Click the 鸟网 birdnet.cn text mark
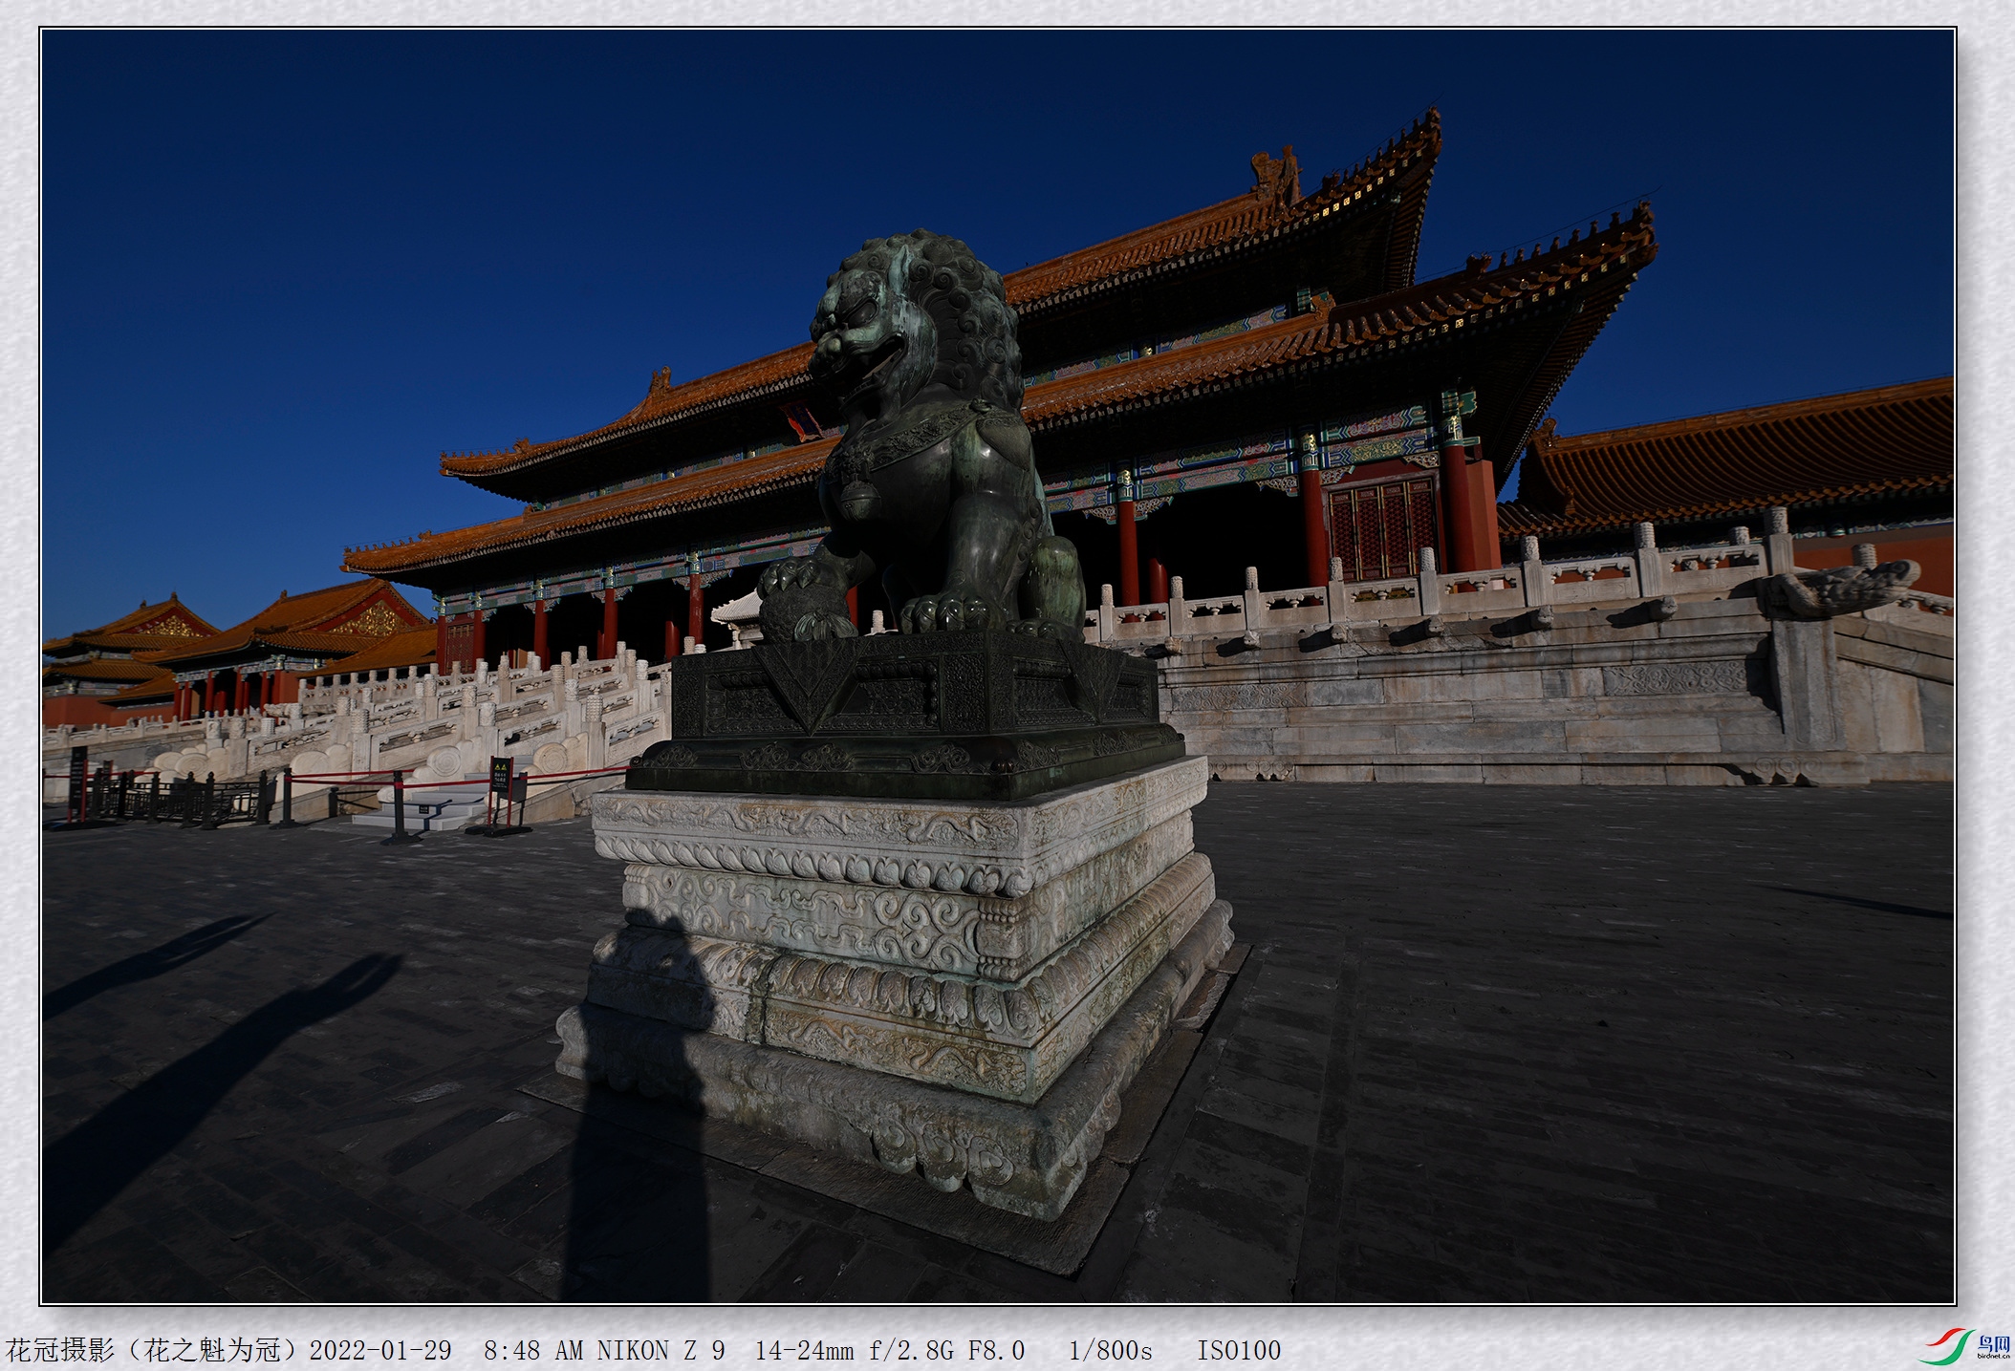The height and width of the screenshot is (1371, 2015). [1993, 1346]
